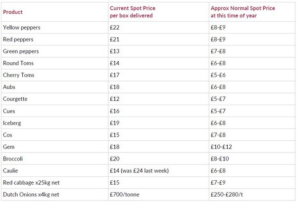Screen dimensions: 297x202
Task: Click the Current Spot Price column header
Action: 131,12
